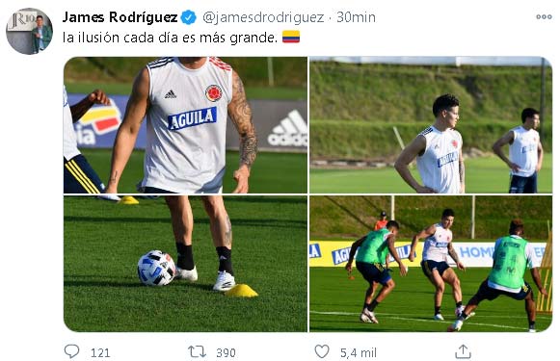Open the tweet's more options menu
This screenshot has height=361, width=560.
[x=544, y=16]
